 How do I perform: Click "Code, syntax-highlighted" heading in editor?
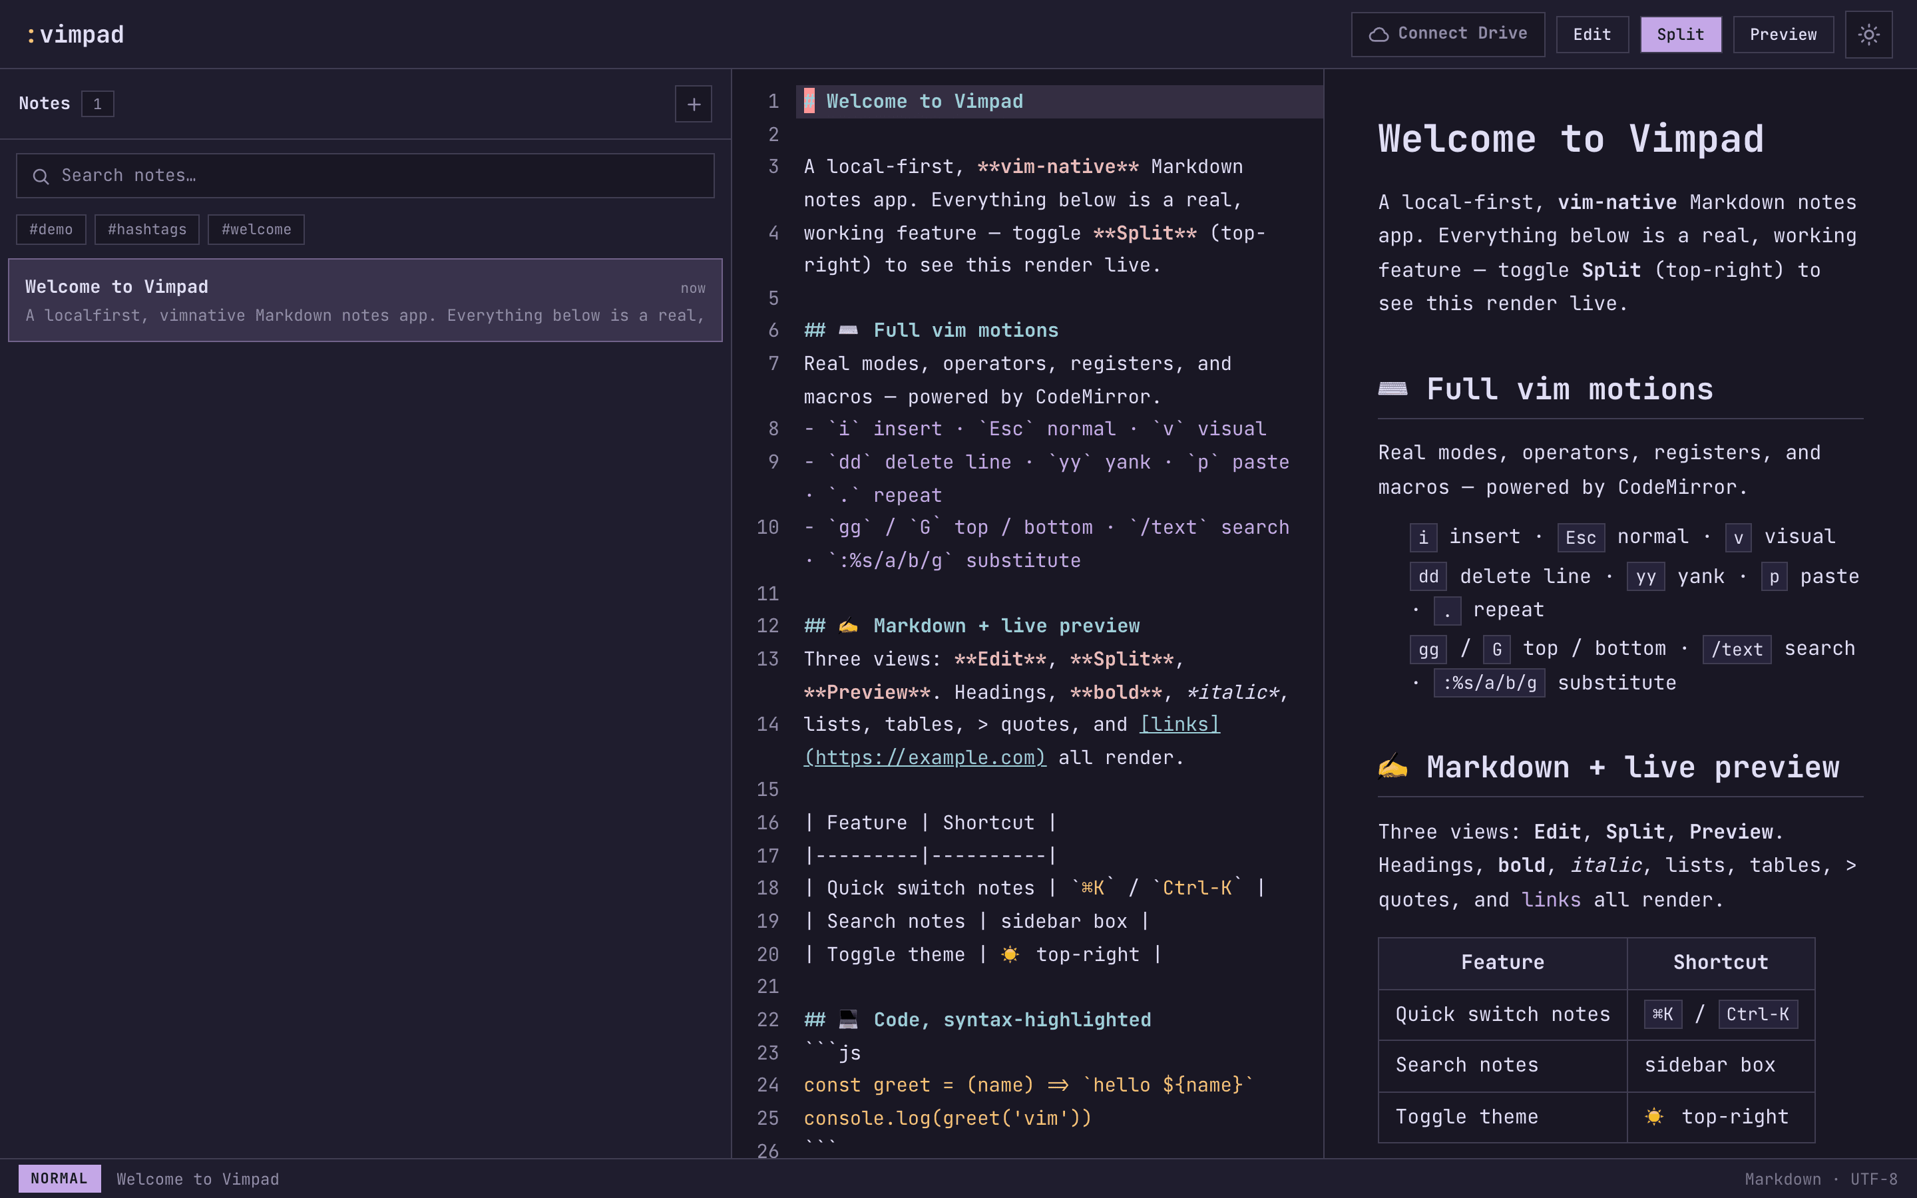tap(978, 1020)
